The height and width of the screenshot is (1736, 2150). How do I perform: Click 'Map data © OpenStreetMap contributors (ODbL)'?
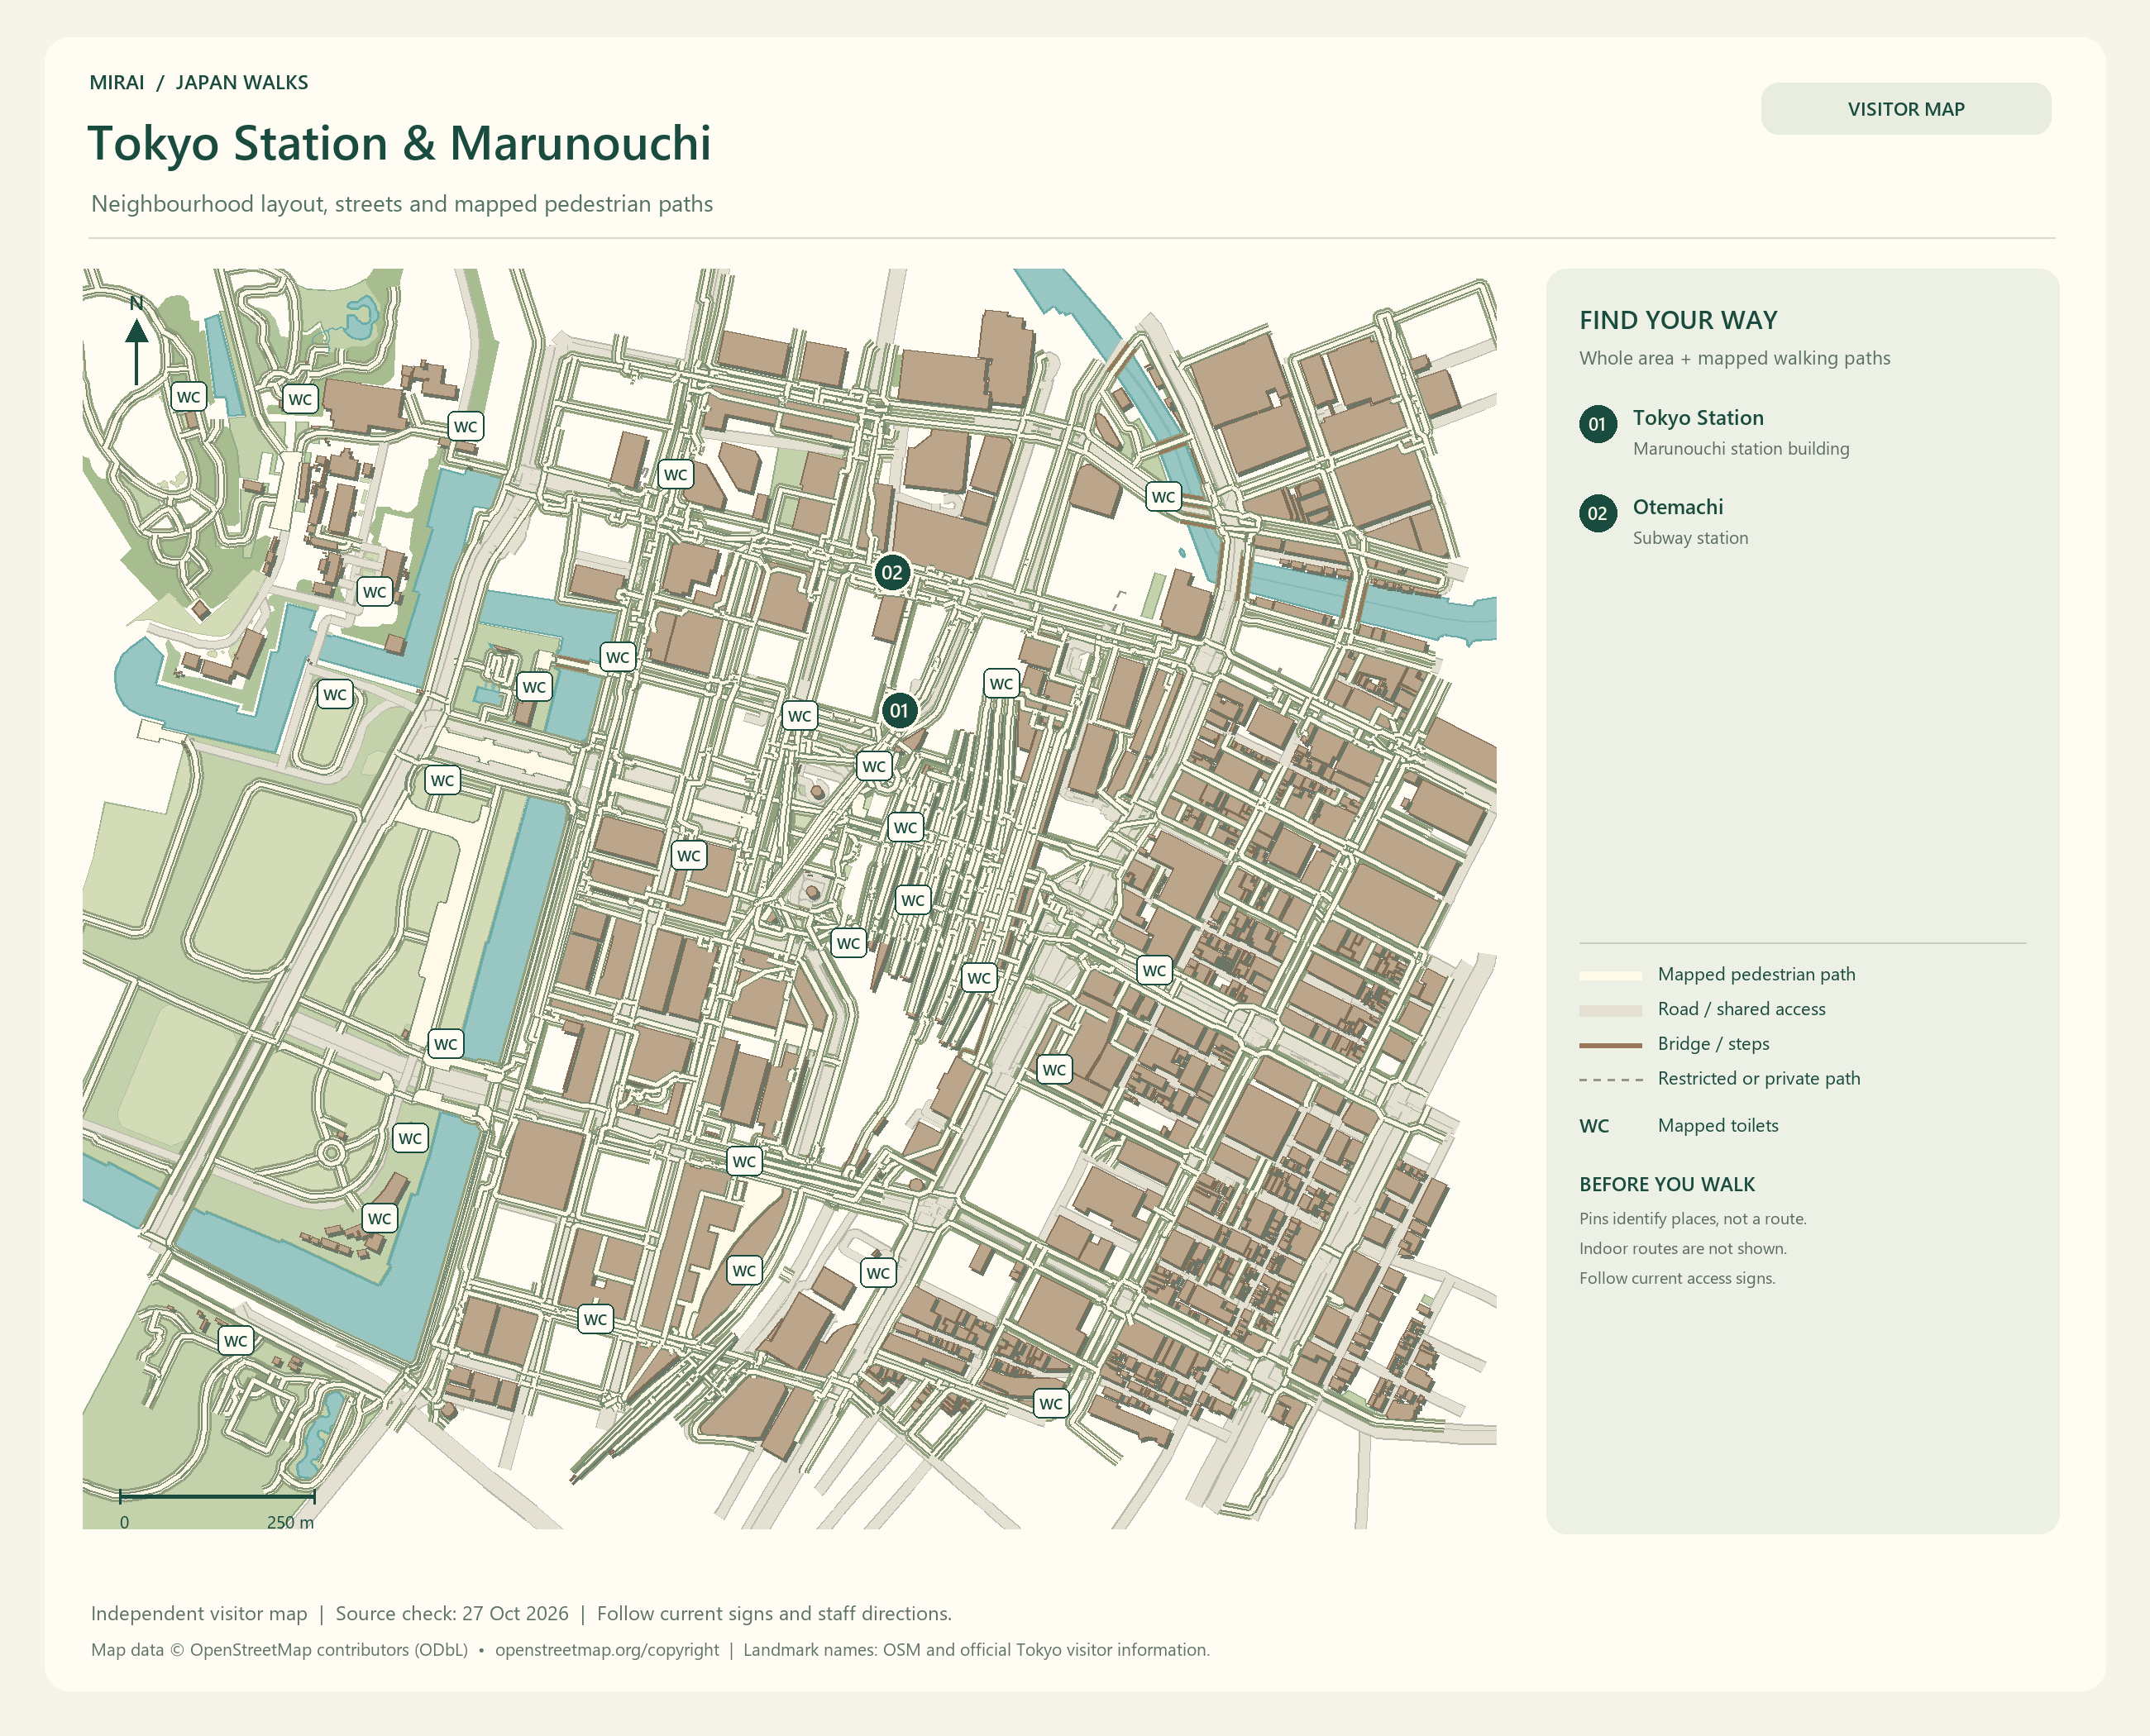pyautogui.click(x=279, y=1650)
